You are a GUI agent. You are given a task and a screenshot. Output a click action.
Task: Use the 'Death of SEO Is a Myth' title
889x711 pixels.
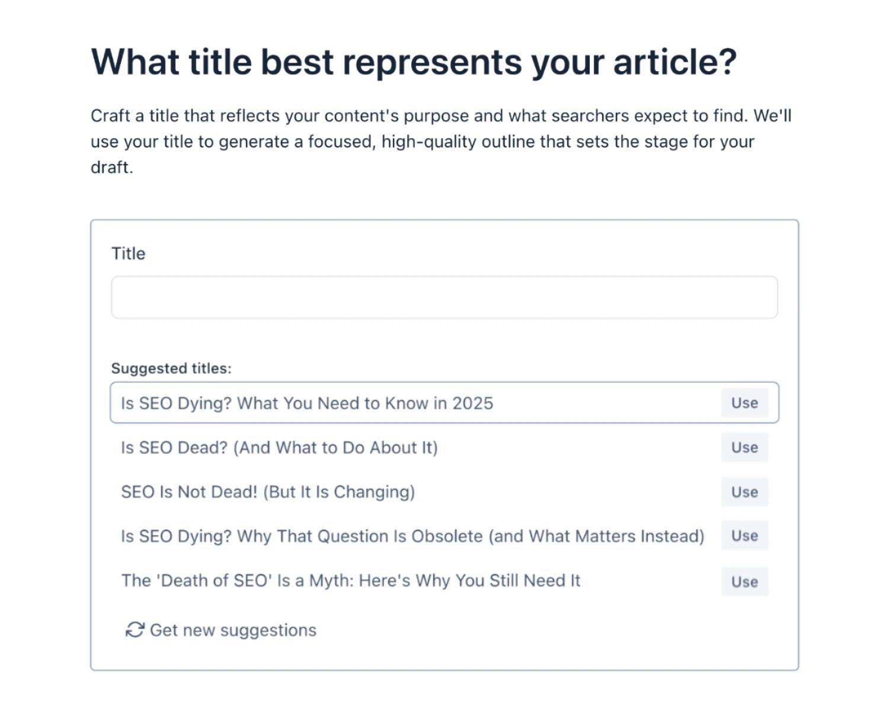[x=744, y=582]
